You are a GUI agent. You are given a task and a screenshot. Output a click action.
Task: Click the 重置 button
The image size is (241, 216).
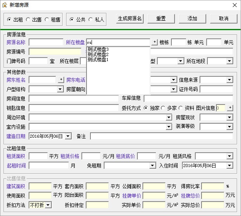(x=161, y=19)
